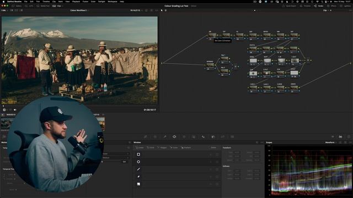Mute audio with viewer speaker icon
The height and width of the screenshot is (198, 353).
15,110
